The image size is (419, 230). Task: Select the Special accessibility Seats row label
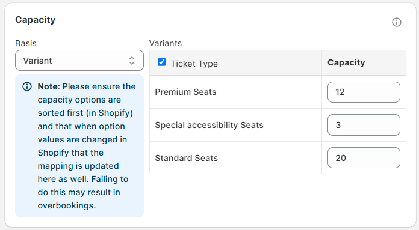coord(209,125)
